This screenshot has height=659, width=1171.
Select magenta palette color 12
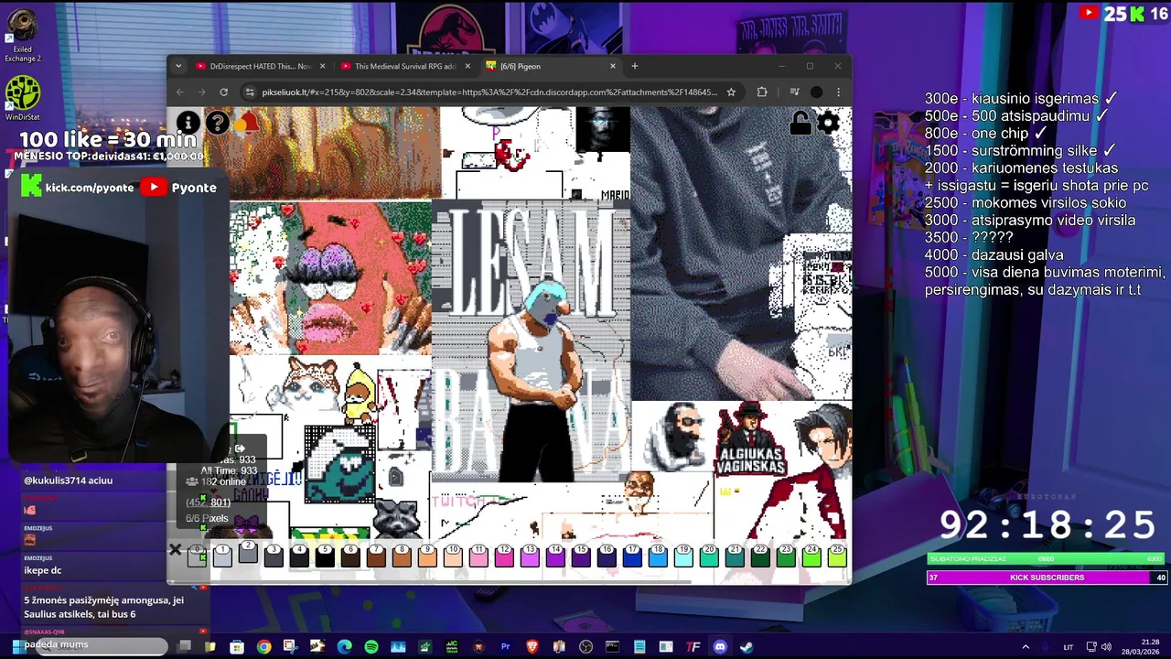[504, 556]
